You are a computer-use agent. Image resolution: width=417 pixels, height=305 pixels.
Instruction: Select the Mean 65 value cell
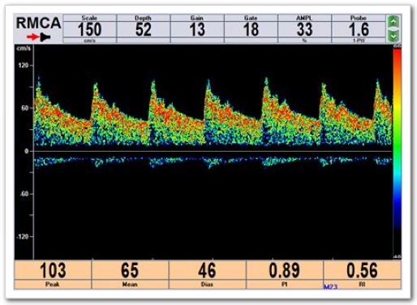(130, 274)
